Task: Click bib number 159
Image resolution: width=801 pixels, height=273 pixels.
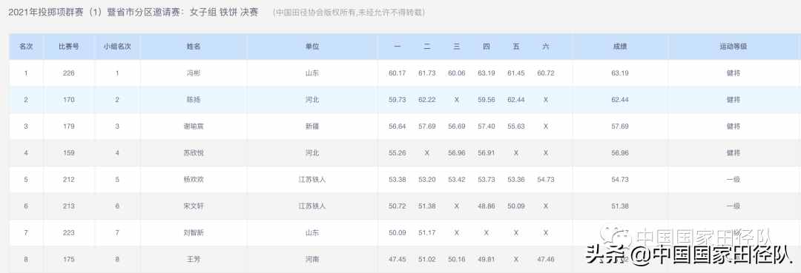Action: [68, 153]
